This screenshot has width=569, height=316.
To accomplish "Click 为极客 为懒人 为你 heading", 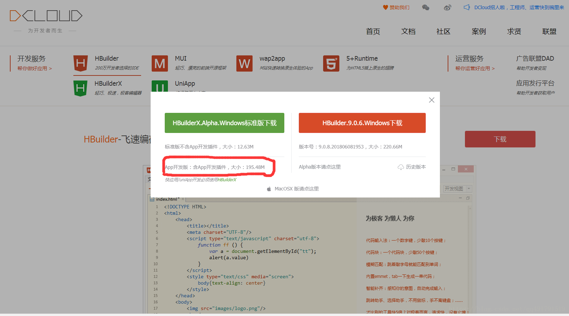I will [x=390, y=218].
